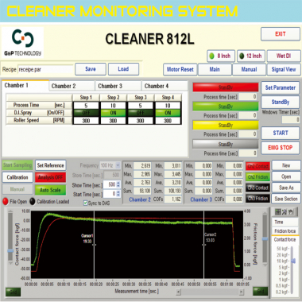This screenshot has height=302, width=302.
Task: Click the Save As button
Action: point(286,188)
